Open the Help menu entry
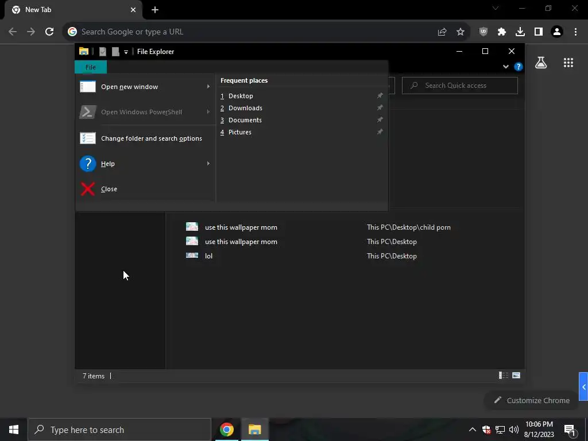588x441 pixels. 145,164
